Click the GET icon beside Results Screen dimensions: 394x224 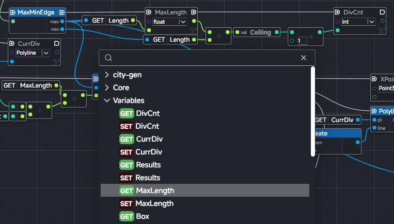(x=127, y=165)
